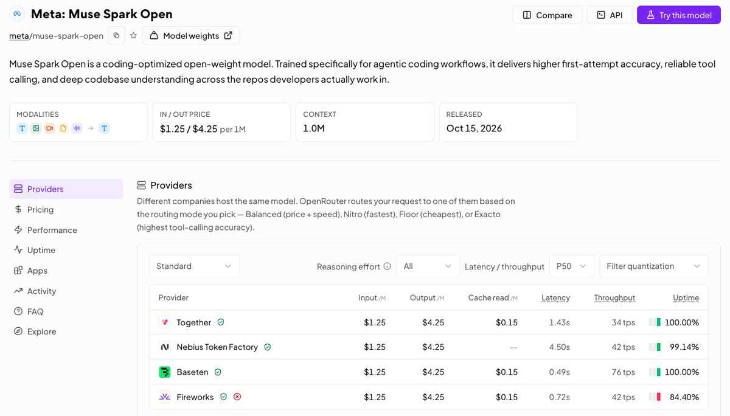Click the Reasoning effort info icon
The height and width of the screenshot is (416, 730).
(387, 266)
